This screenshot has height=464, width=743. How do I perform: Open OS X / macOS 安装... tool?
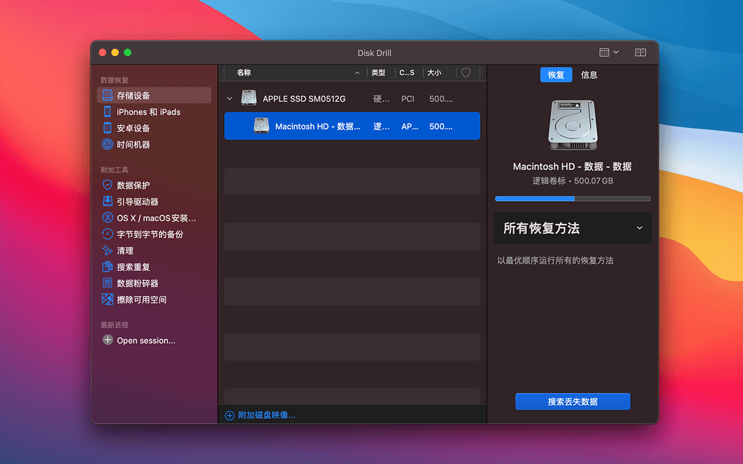(x=154, y=218)
